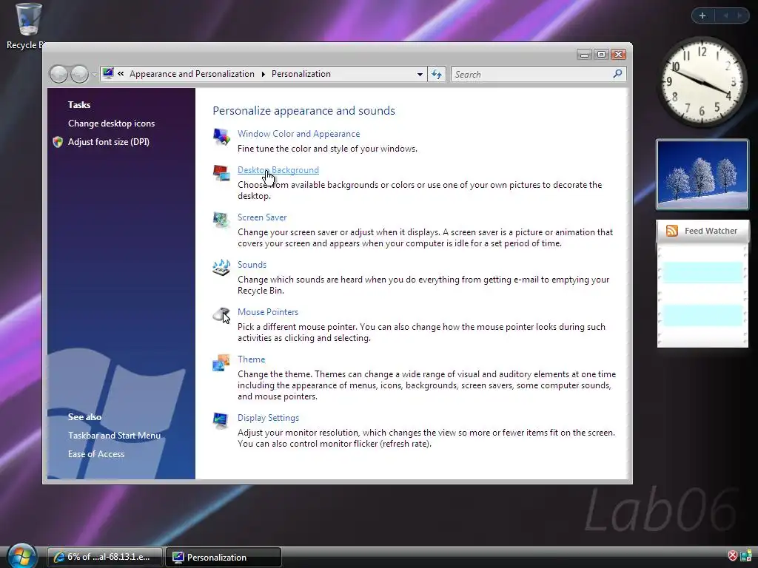Click the sidebar add gadget plus button

(702, 16)
